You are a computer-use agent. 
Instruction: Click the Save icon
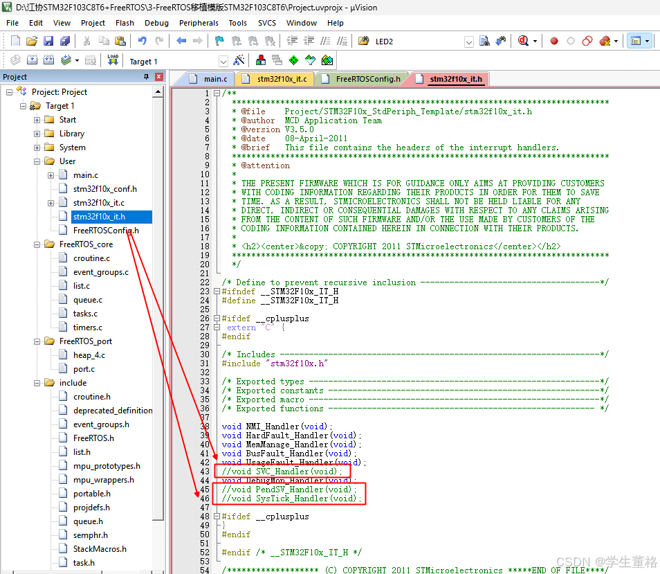click(x=48, y=41)
